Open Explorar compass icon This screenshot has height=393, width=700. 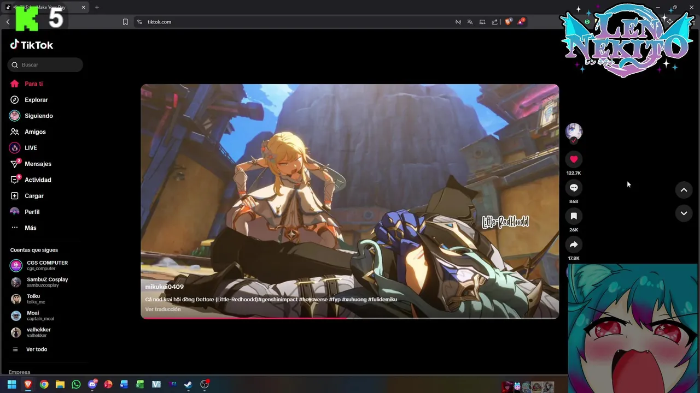[15, 100]
